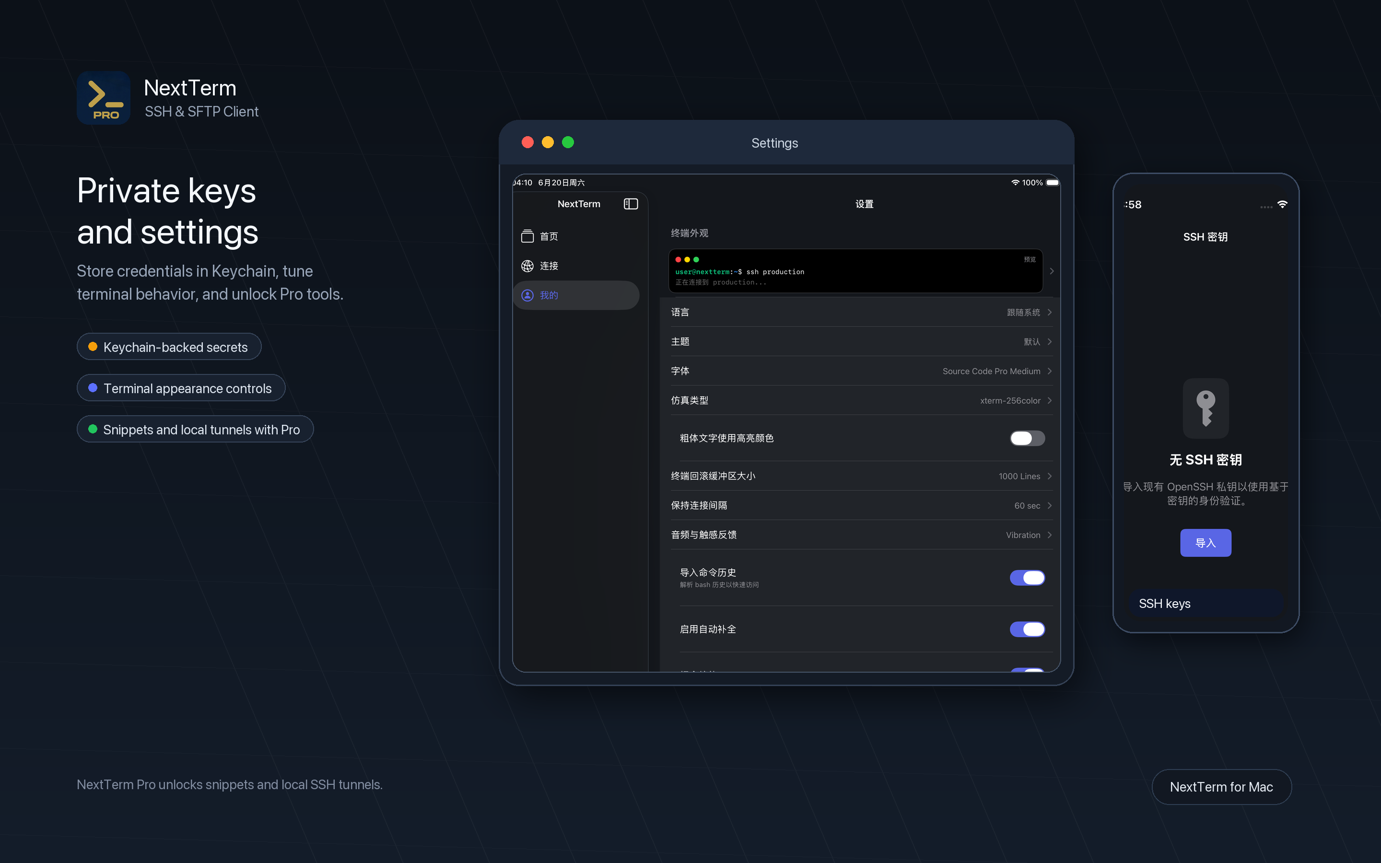
Task: Click the 导入 import button
Action: (x=1205, y=543)
